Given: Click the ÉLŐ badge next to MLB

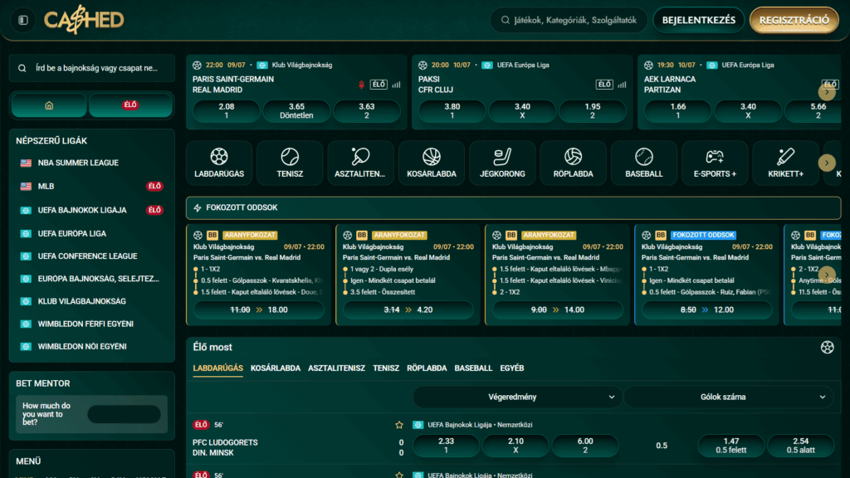Looking at the screenshot, I should click(154, 187).
